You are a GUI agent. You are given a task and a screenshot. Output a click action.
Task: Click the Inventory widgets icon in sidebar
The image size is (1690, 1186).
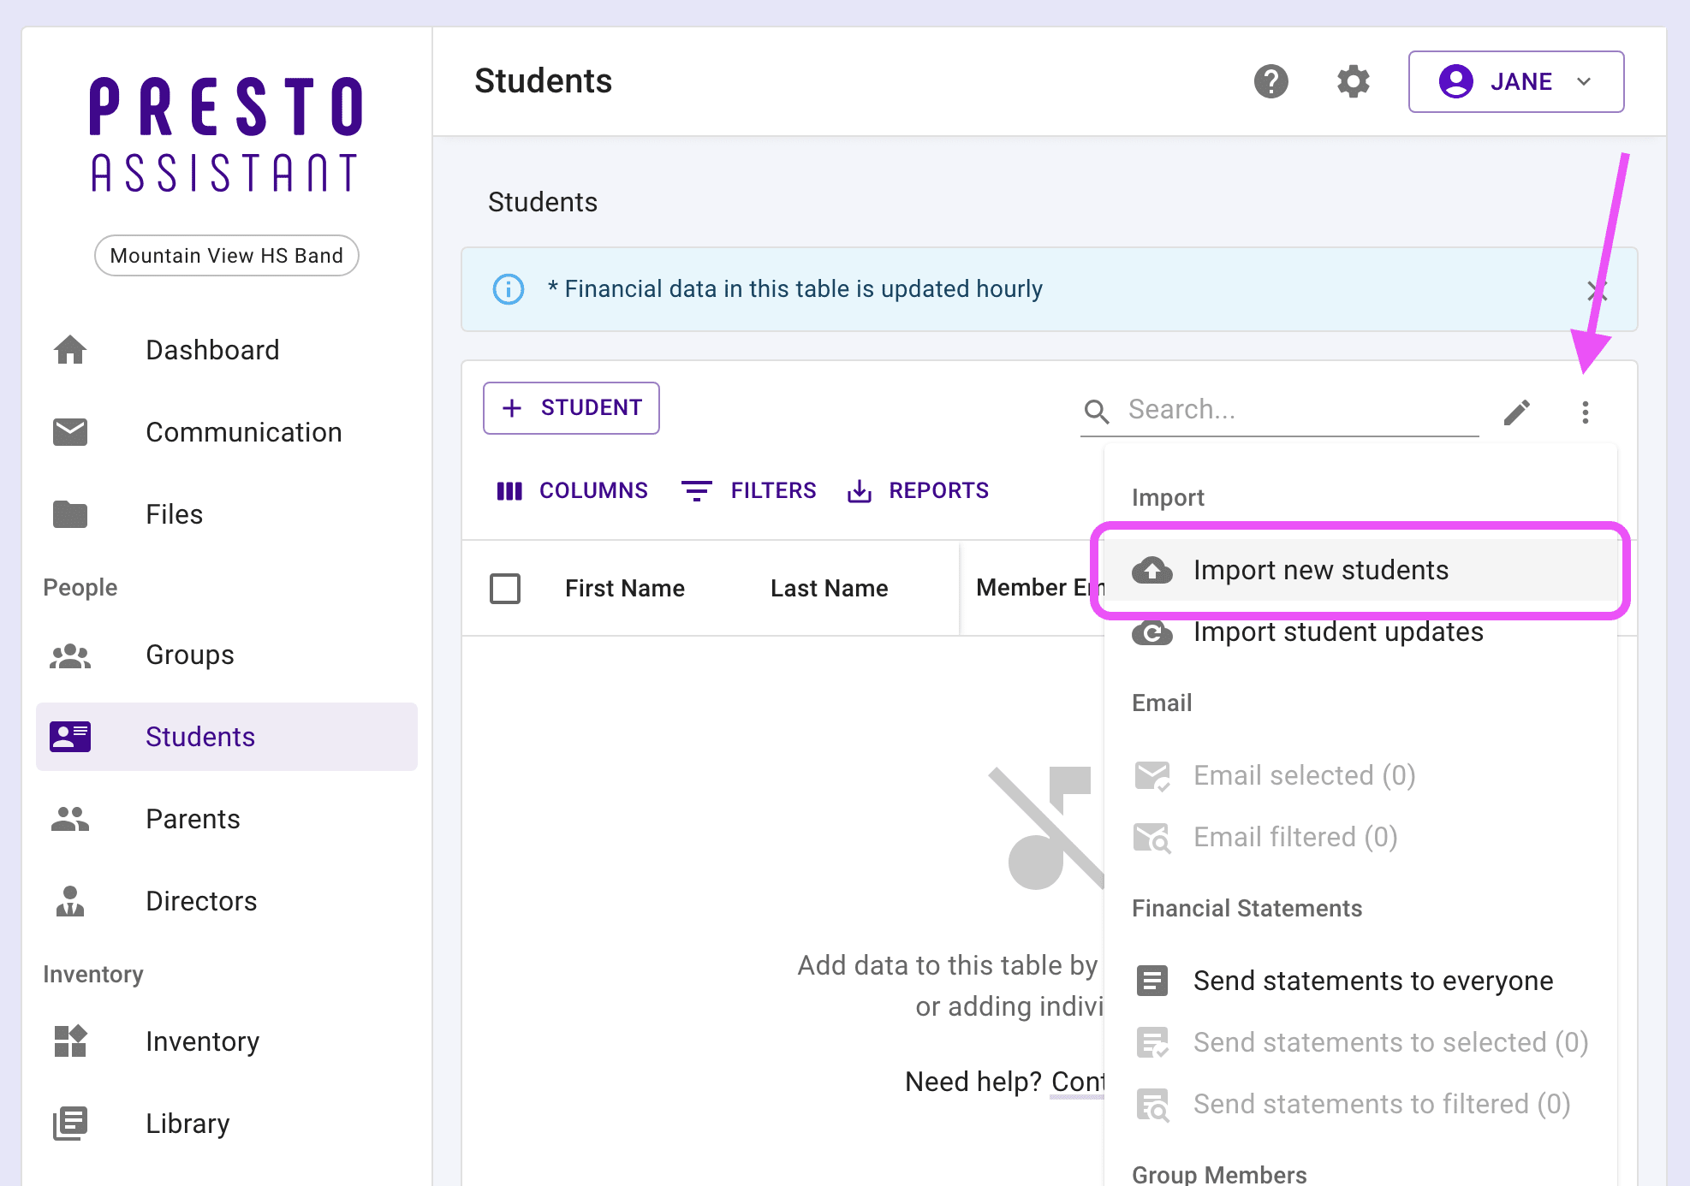[70, 1041]
